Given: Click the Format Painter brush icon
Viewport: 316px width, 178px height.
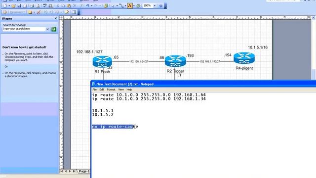Looking at the screenshot, I should coord(81,6).
